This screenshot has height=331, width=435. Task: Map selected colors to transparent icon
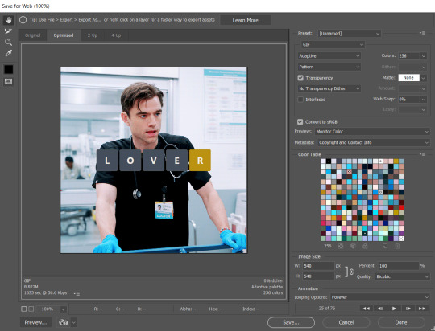[341, 246]
